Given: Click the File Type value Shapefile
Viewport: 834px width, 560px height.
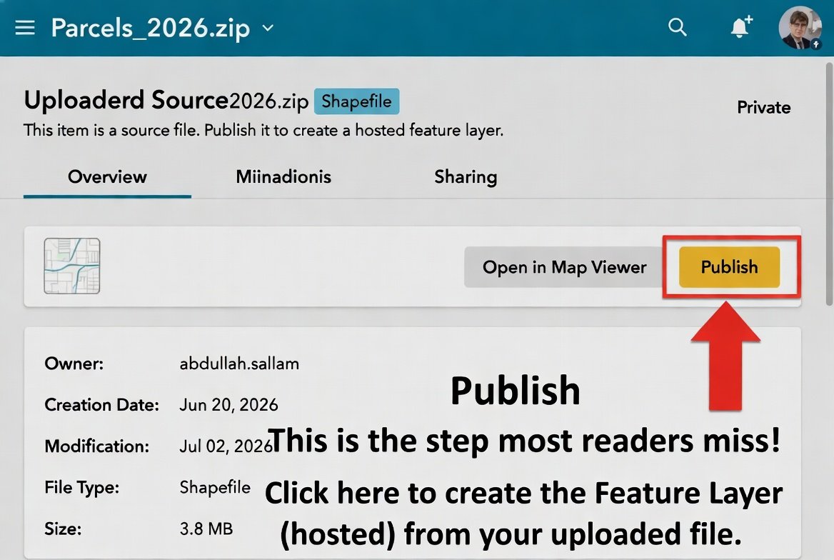Looking at the screenshot, I should click(x=215, y=487).
